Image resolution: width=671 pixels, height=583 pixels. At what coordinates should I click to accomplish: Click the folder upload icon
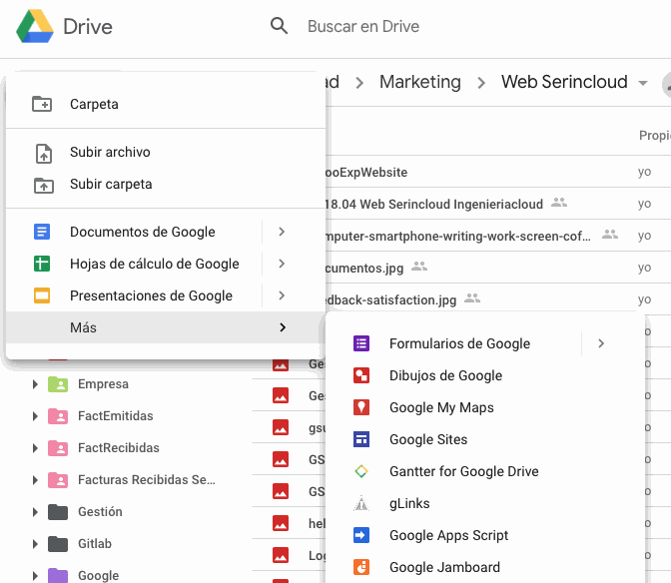44,186
